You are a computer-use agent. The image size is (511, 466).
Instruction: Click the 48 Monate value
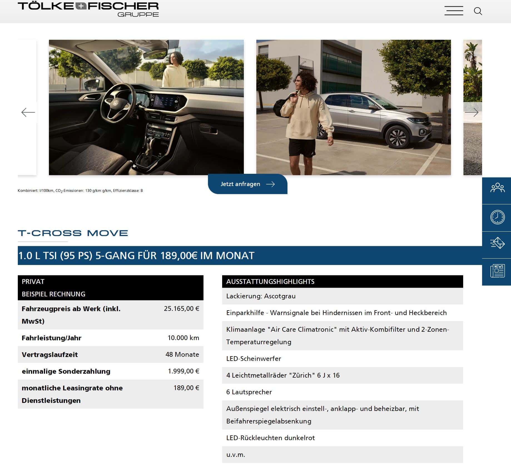(182, 355)
